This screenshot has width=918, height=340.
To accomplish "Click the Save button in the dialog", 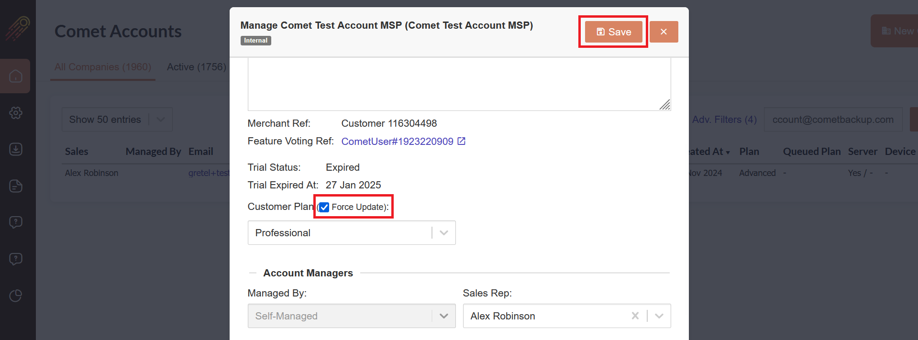I will [x=613, y=32].
